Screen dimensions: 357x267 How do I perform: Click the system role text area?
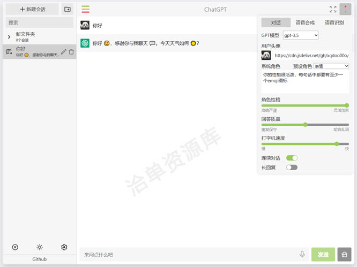point(305,82)
